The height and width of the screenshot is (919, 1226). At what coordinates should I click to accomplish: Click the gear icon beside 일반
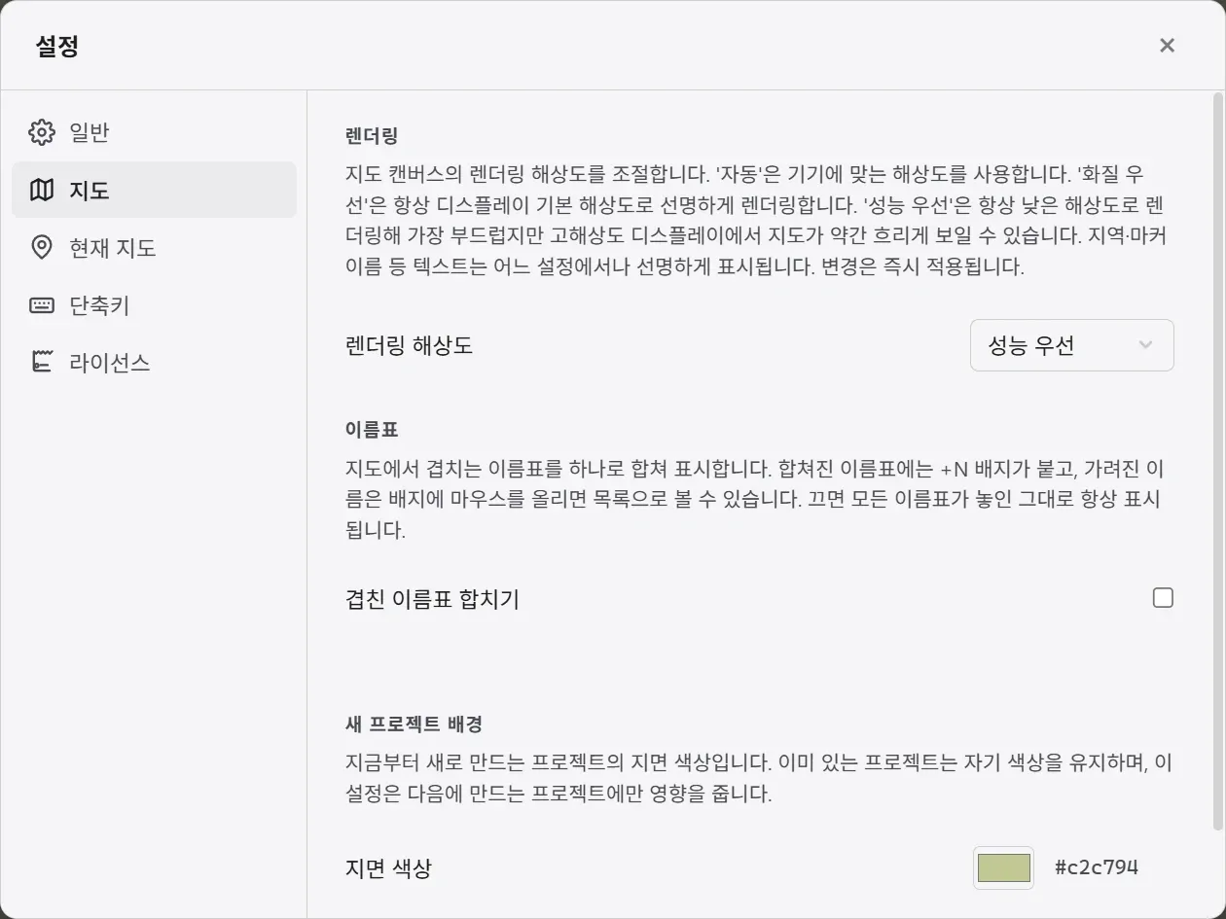(x=42, y=132)
